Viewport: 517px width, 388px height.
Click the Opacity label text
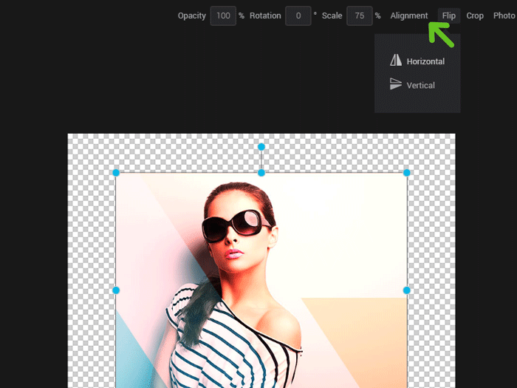coord(191,16)
